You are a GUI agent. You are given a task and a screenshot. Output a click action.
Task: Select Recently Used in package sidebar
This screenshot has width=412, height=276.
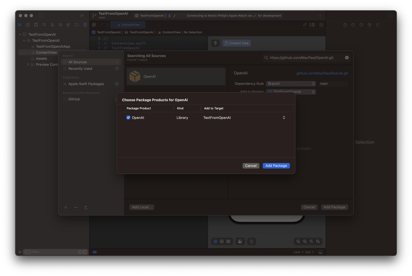click(x=91, y=69)
